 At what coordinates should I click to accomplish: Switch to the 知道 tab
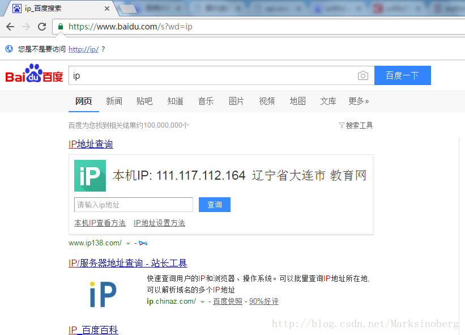[175, 101]
